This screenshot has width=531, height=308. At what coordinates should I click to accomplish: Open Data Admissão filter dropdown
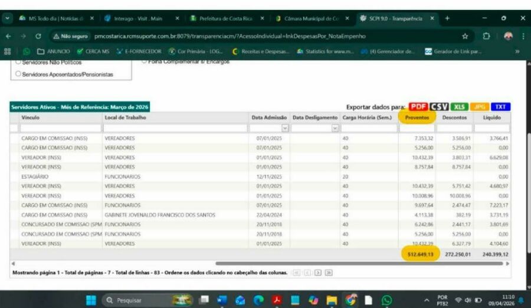point(285,128)
